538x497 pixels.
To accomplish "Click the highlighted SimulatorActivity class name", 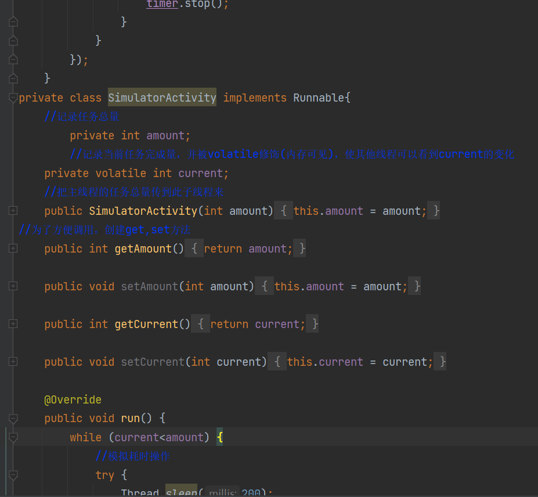I will click(x=163, y=98).
